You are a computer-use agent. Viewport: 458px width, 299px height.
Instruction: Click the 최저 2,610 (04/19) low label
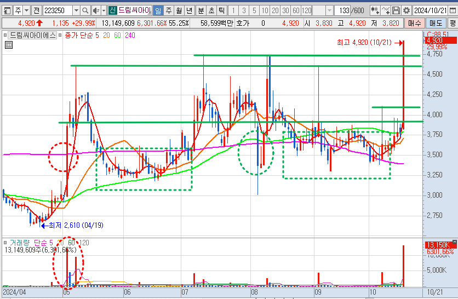tap(76, 225)
